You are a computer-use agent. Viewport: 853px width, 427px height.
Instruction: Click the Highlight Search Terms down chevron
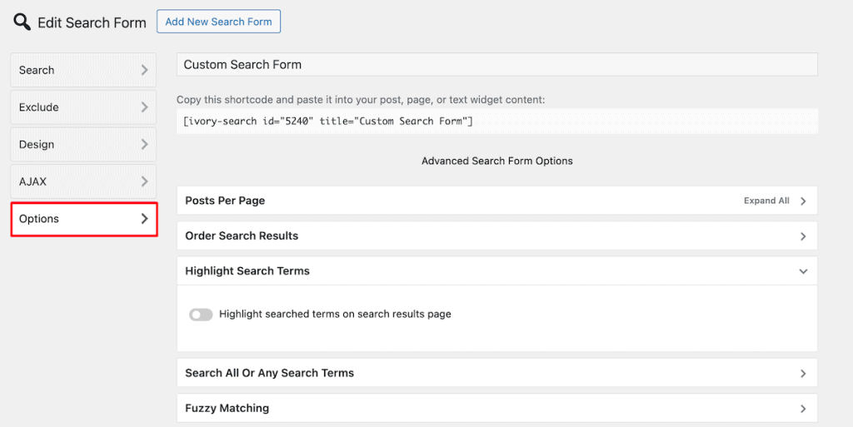point(804,271)
